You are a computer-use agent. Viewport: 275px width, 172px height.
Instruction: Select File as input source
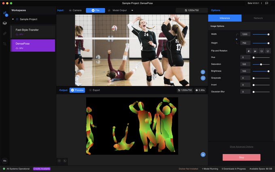[95, 11]
